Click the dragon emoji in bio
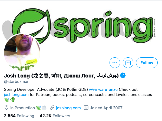 click(x=12, y=100)
